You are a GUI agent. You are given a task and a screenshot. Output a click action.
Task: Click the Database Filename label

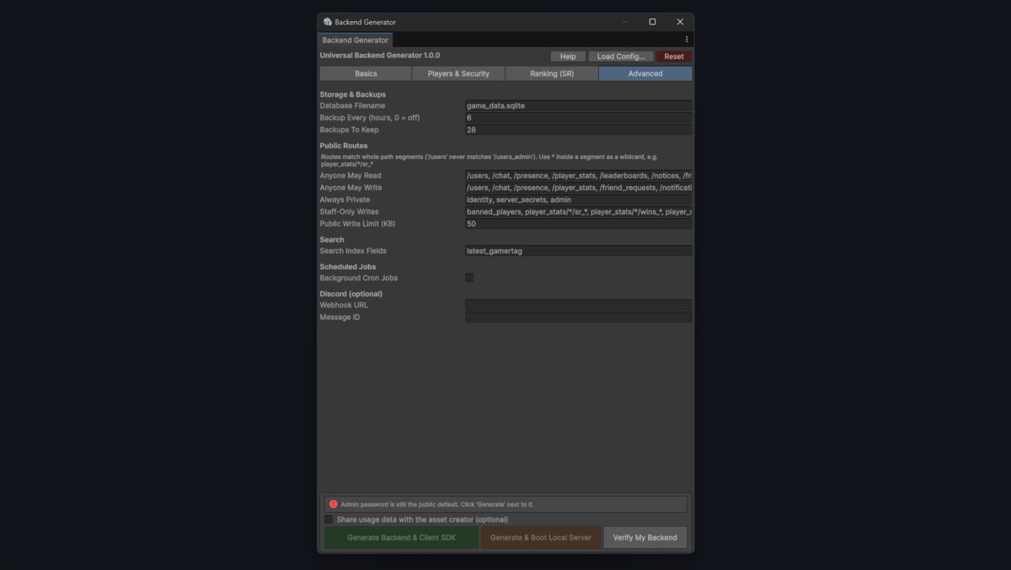point(353,106)
